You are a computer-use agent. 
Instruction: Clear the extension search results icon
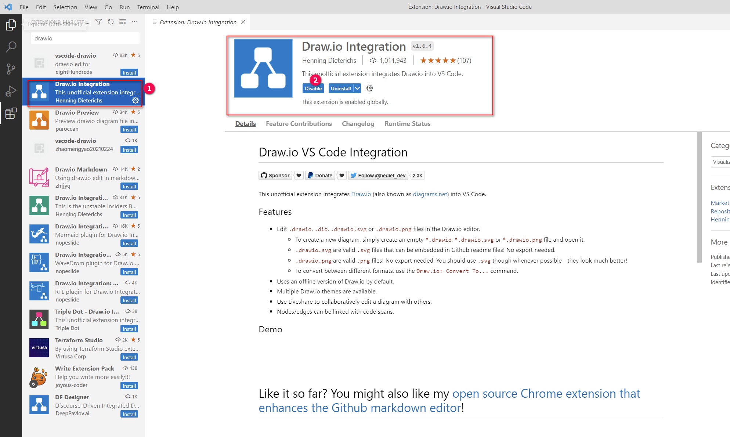point(123,22)
